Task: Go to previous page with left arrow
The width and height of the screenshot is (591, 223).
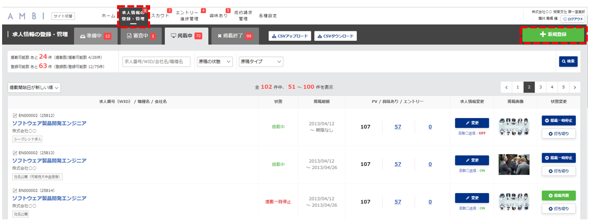Action: point(506,87)
